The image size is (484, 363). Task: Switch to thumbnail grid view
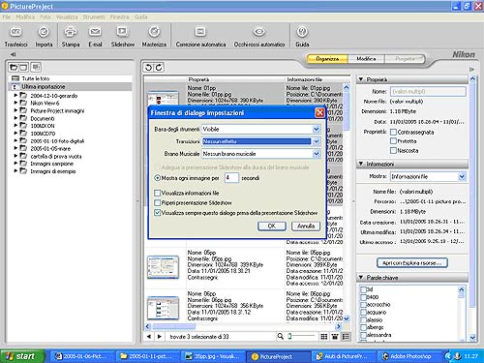pos(323,337)
